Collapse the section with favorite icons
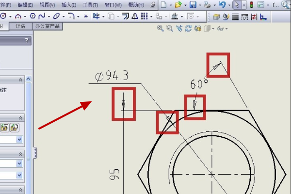Screen dimensions: 291x194 [x=20, y=118]
